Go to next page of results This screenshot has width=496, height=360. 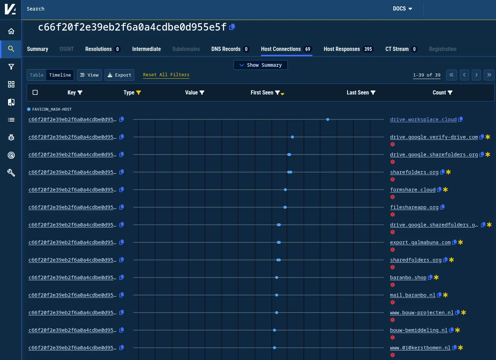coord(476,75)
